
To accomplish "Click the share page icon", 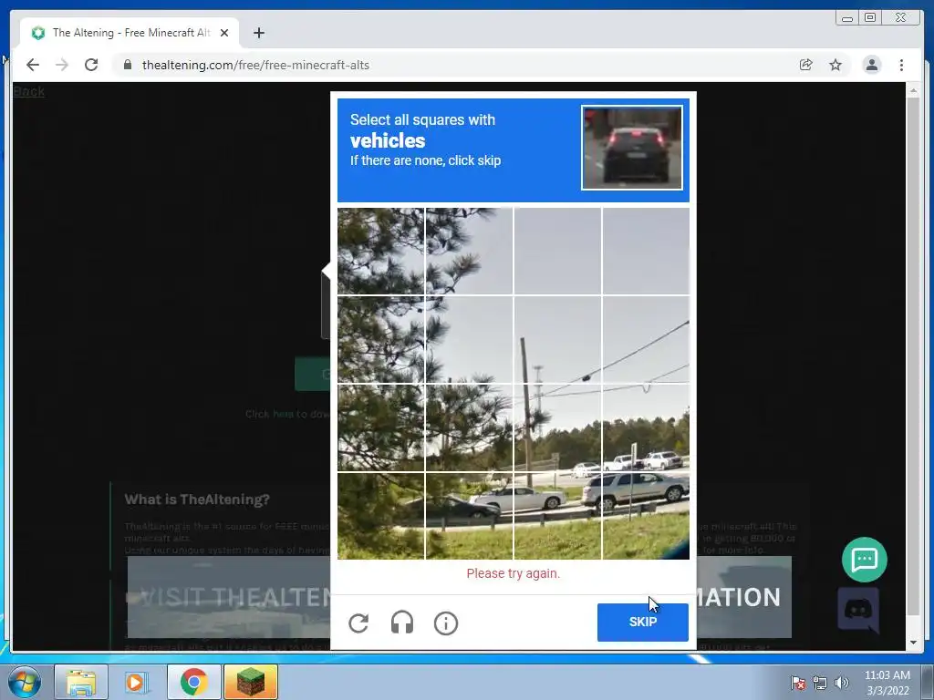I will click(806, 65).
